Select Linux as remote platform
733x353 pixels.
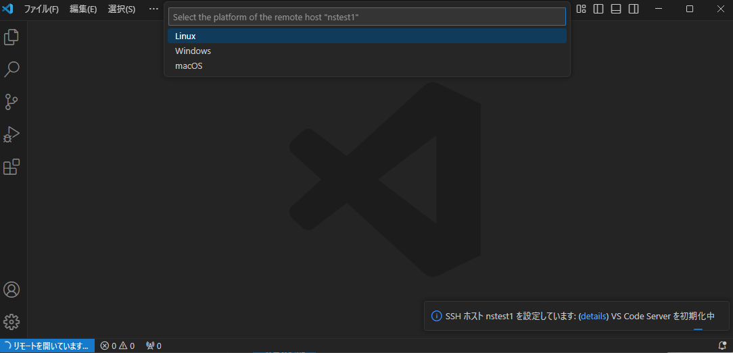(x=367, y=36)
